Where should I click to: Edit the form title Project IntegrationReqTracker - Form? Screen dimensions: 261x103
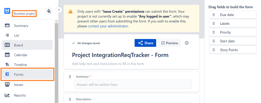(x=120, y=55)
